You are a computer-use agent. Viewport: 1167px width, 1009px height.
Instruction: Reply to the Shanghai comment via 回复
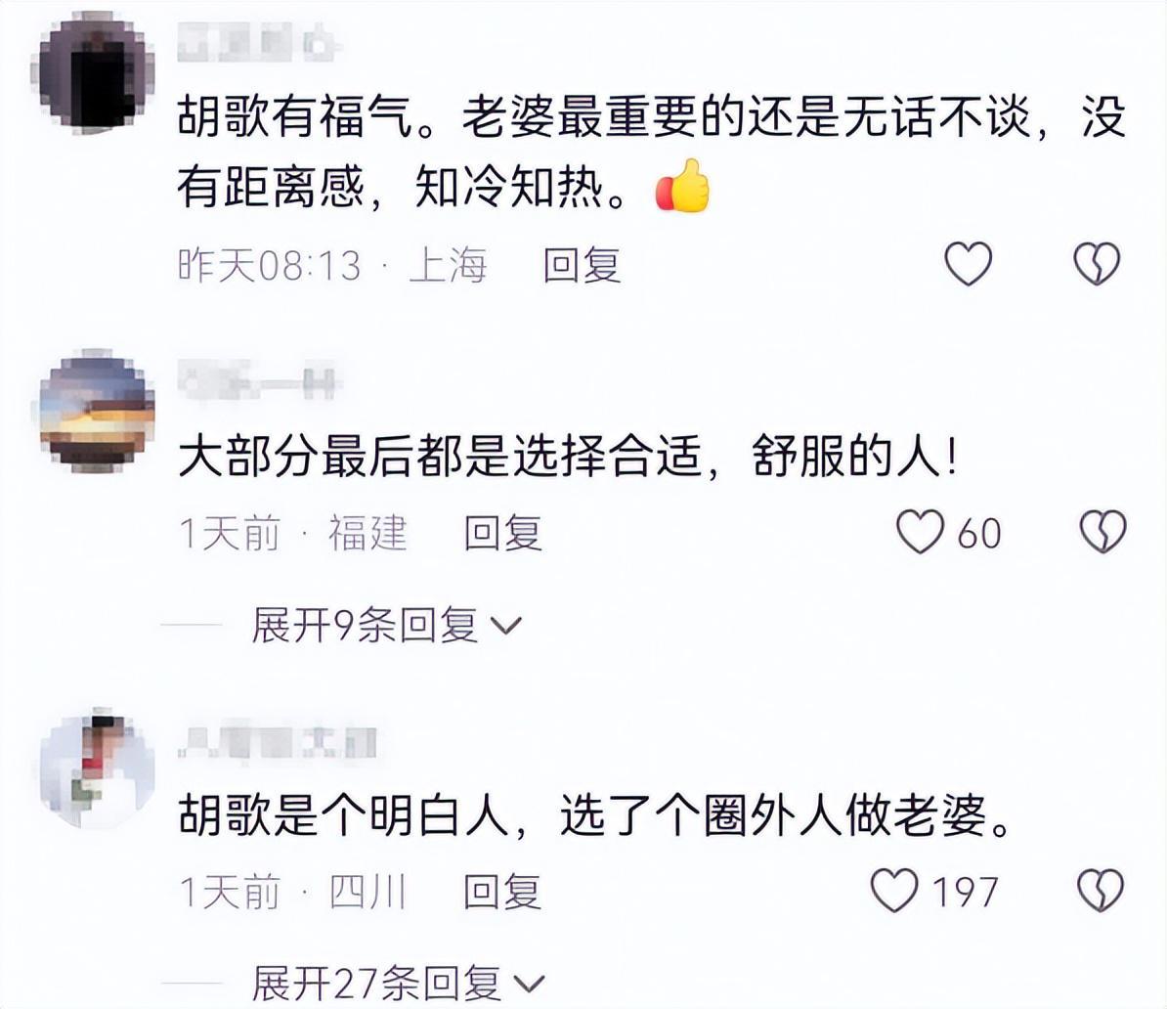coord(582,265)
